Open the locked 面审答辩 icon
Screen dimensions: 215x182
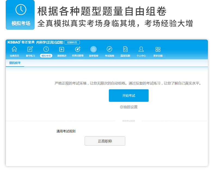point(94,49)
